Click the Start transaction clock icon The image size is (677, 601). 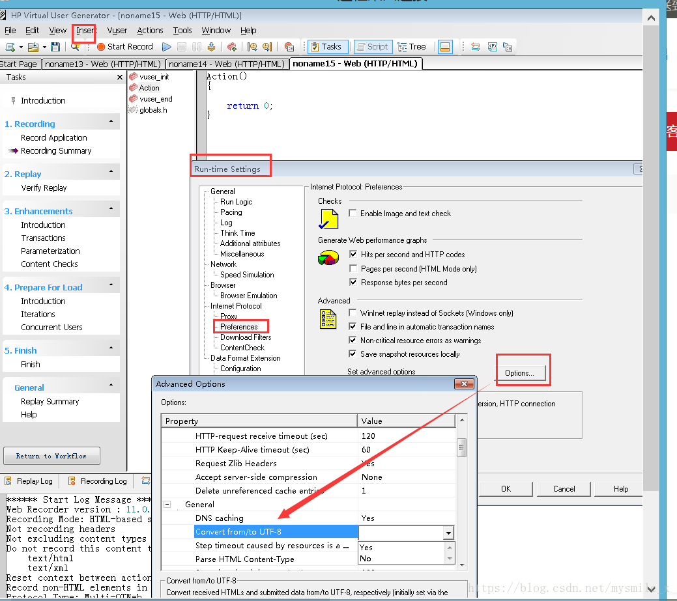tap(252, 47)
